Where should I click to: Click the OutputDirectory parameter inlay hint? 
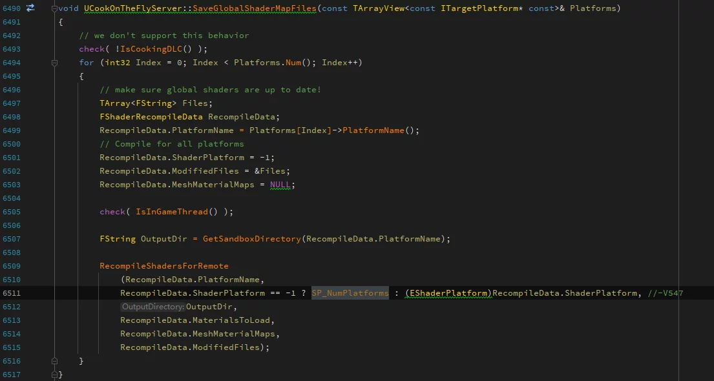pos(152,307)
